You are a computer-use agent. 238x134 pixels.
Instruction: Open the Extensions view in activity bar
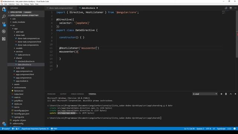coord(4,39)
